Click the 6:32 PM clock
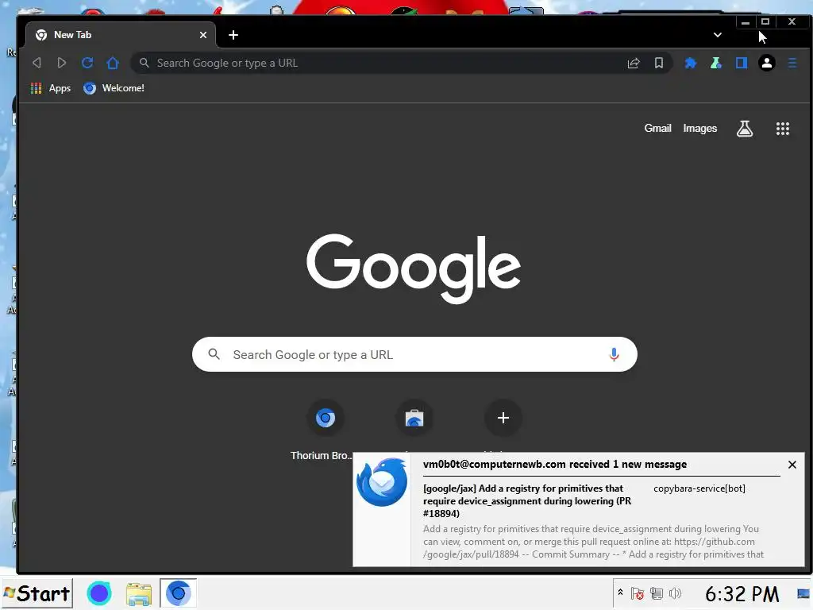This screenshot has width=813, height=610. tap(742, 594)
